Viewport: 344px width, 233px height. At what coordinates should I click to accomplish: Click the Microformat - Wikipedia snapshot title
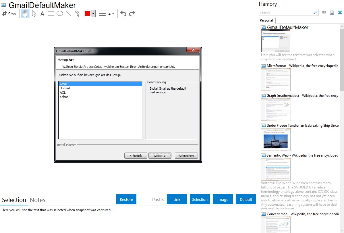(302, 66)
